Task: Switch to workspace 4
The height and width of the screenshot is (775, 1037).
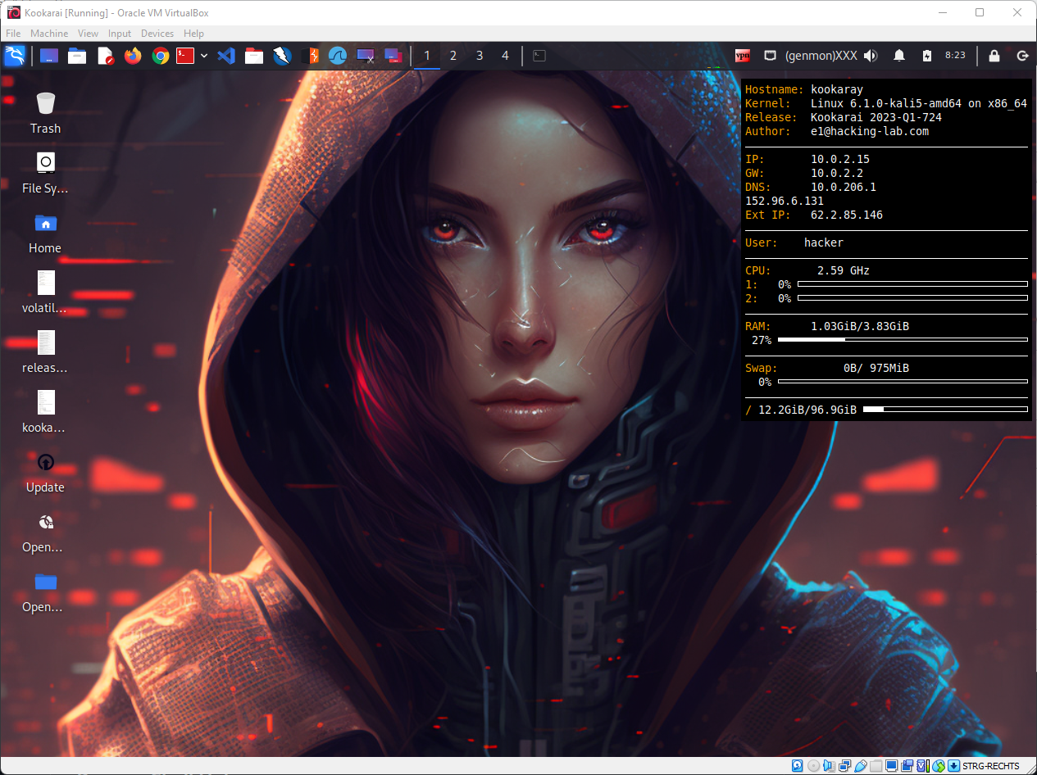Action: point(505,56)
